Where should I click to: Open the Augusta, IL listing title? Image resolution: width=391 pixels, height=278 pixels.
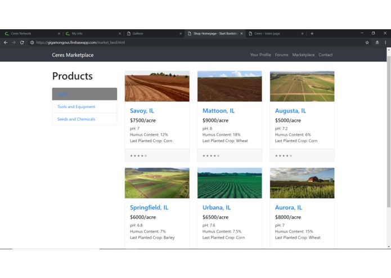tap(290, 111)
